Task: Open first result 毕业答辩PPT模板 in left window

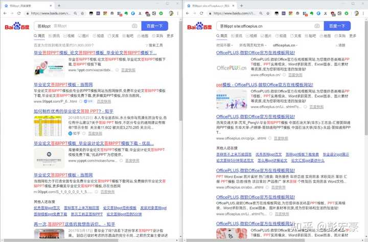Action: pos(95,53)
